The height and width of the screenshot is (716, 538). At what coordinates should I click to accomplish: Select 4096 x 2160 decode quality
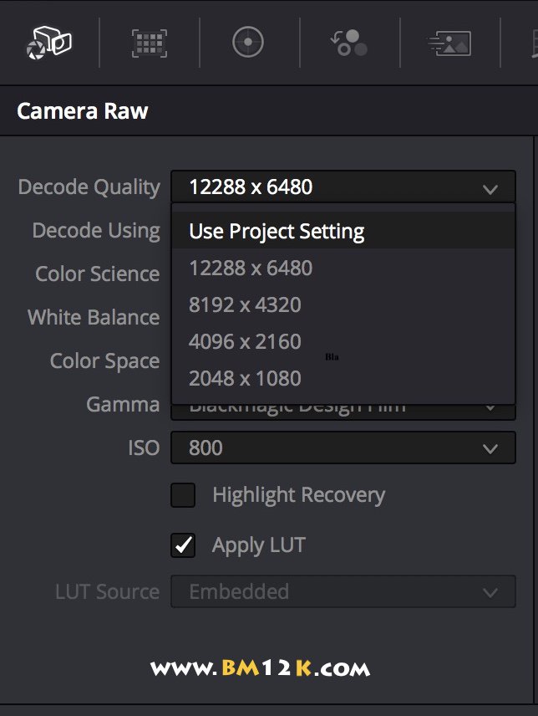click(343, 341)
